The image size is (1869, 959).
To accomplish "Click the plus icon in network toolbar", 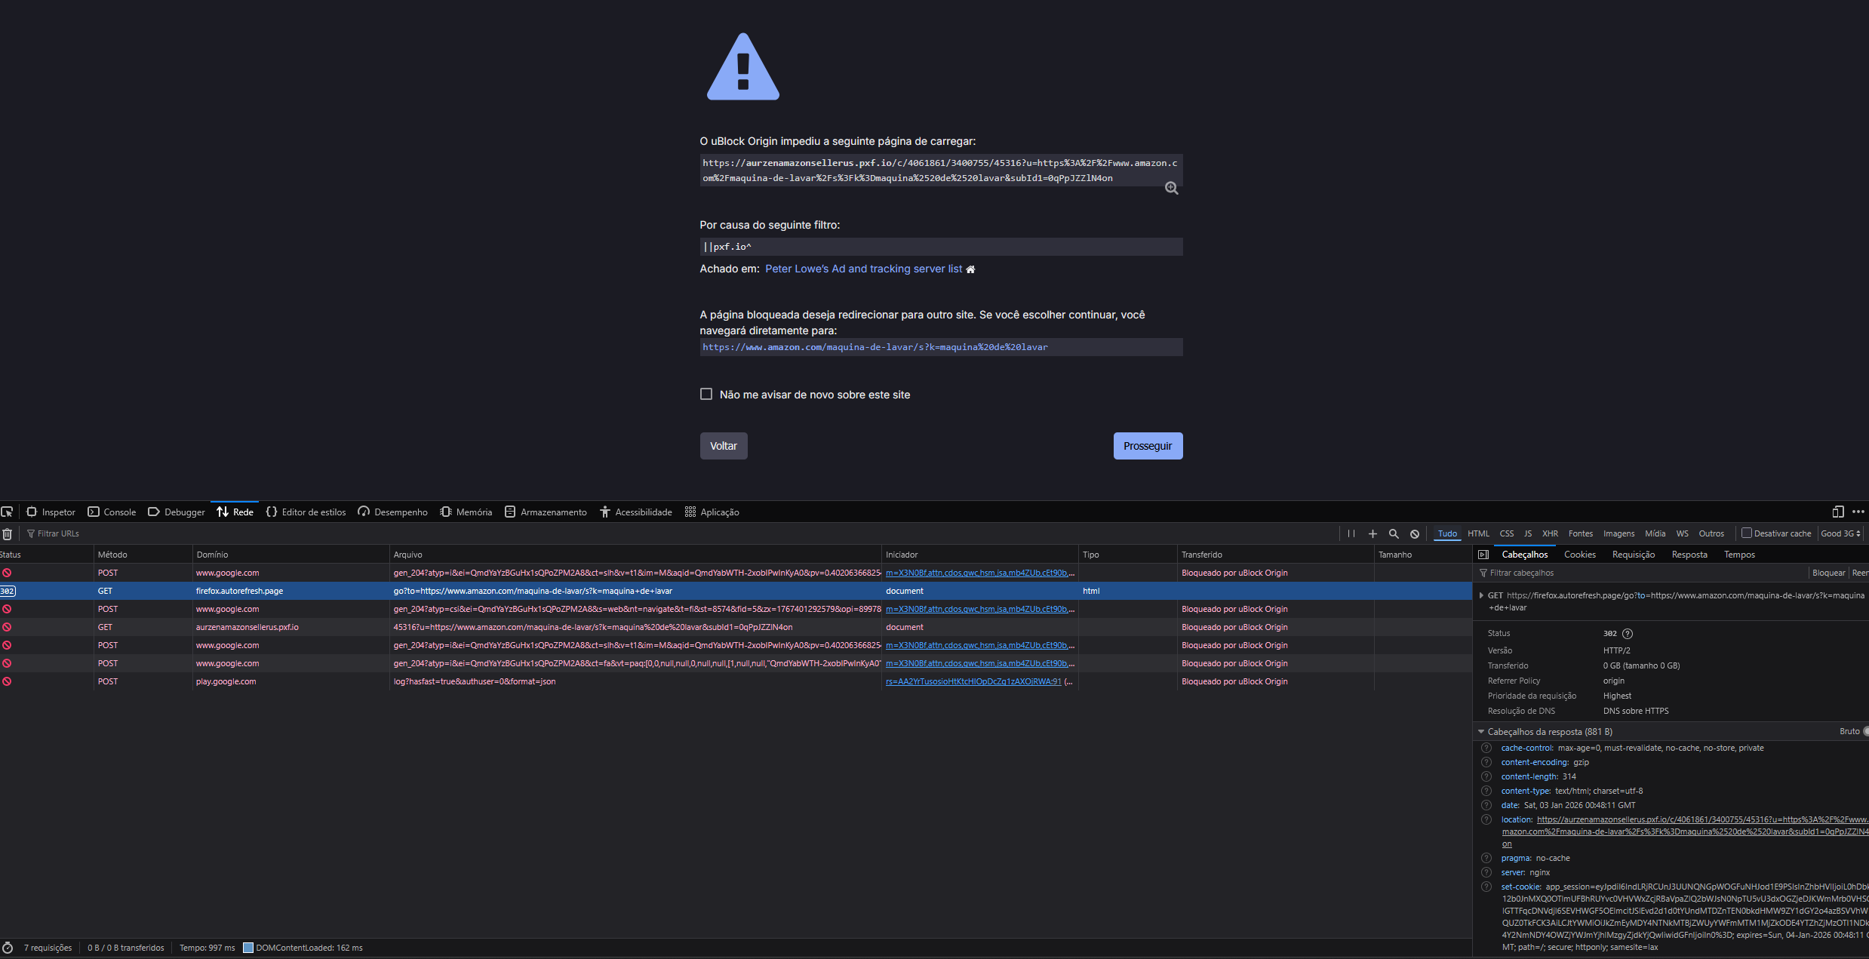I will [x=1373, y=533].
